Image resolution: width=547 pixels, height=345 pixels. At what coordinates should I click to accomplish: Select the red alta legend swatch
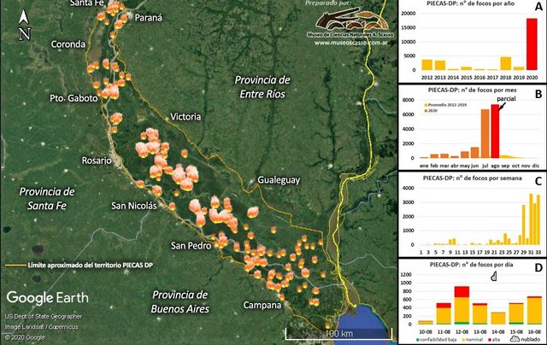pyautogui.click(x=488, y=339)
